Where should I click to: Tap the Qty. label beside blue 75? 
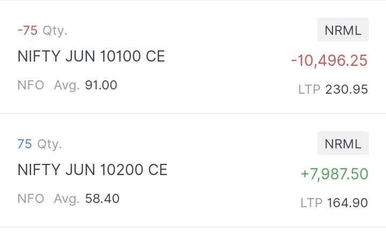(49, 144)
